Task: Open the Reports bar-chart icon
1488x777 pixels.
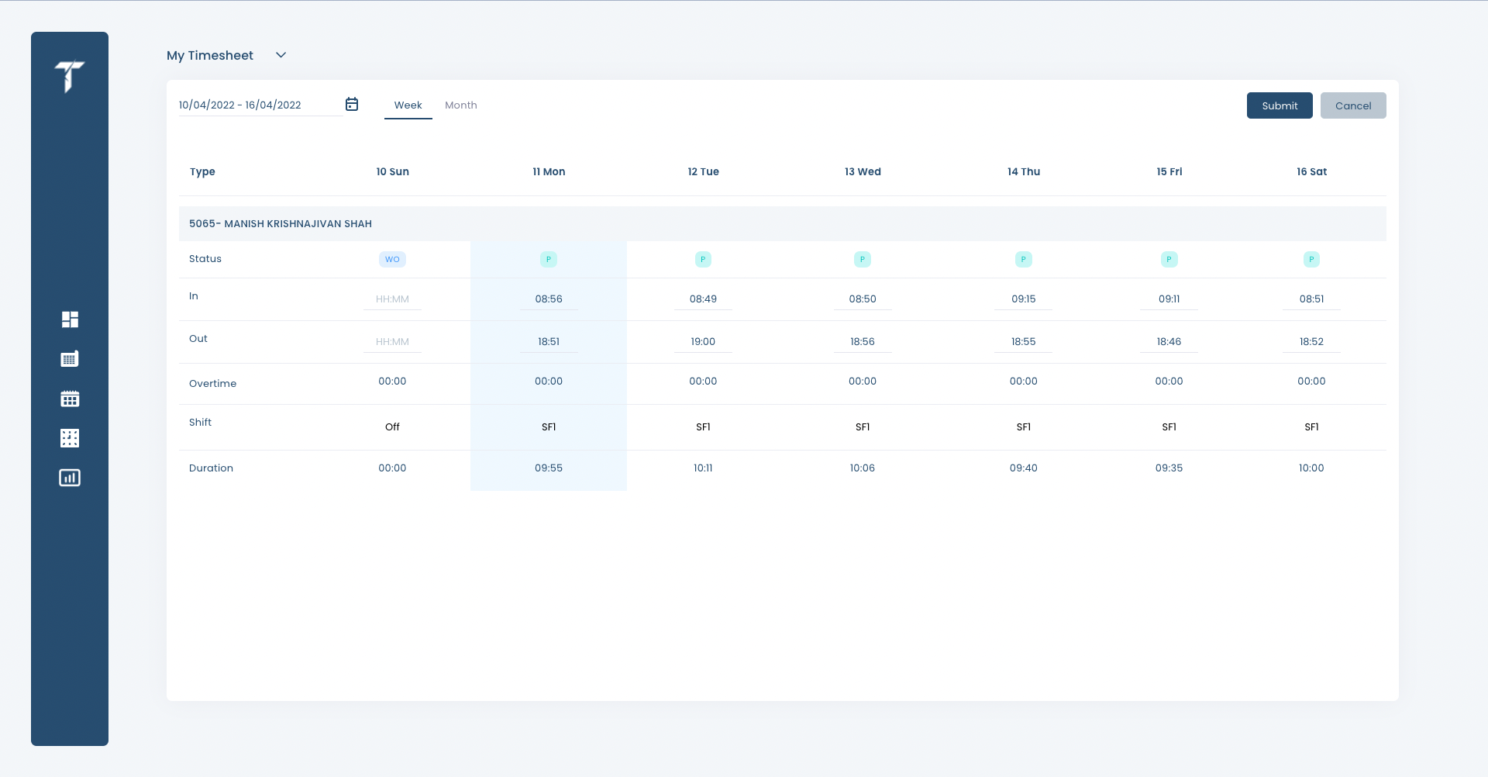Action: (x=70, y=478)
